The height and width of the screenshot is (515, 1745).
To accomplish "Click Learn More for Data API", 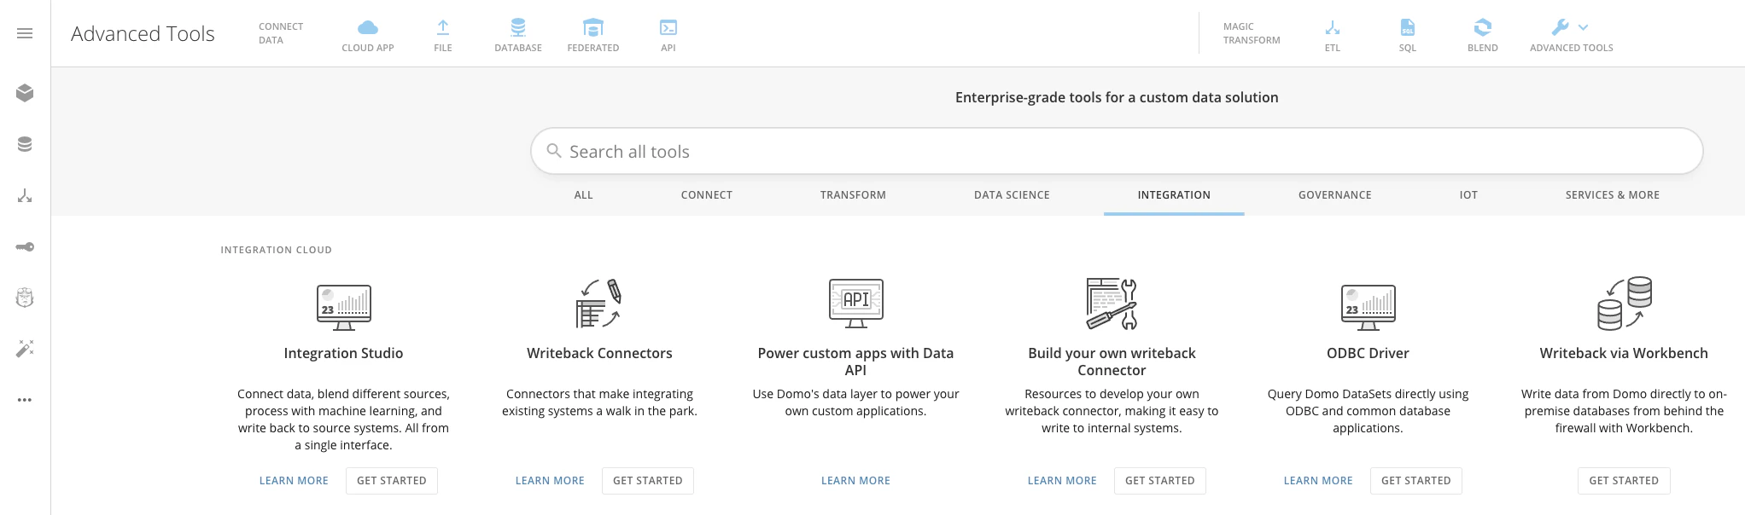I will pyautogui.click(x=855, y=481).
